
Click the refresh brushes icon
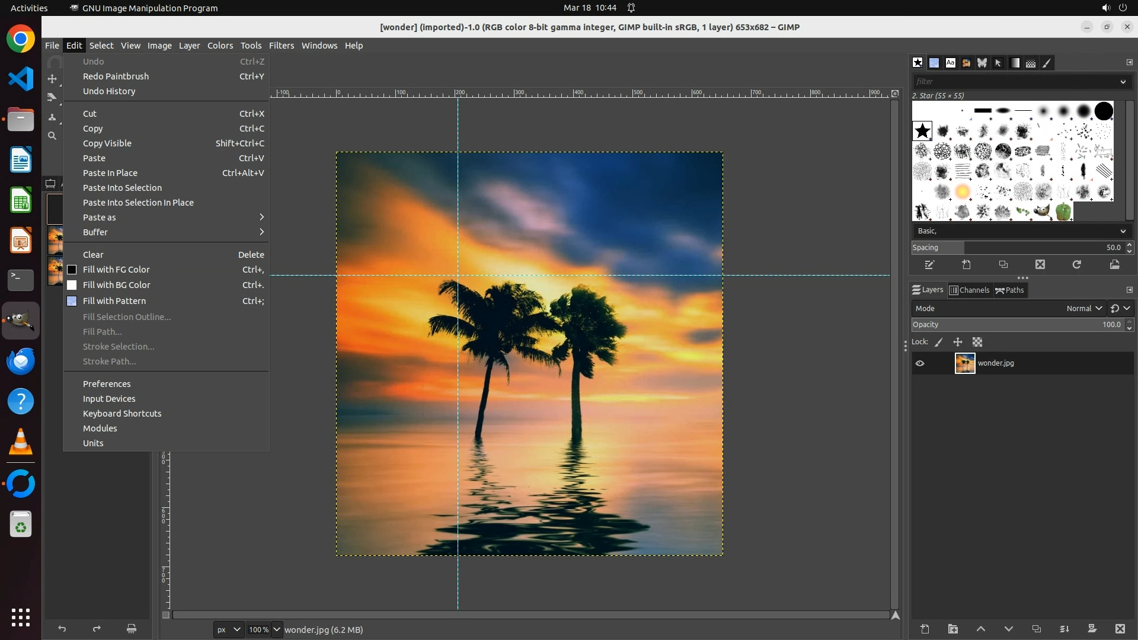coord(1076,265)
